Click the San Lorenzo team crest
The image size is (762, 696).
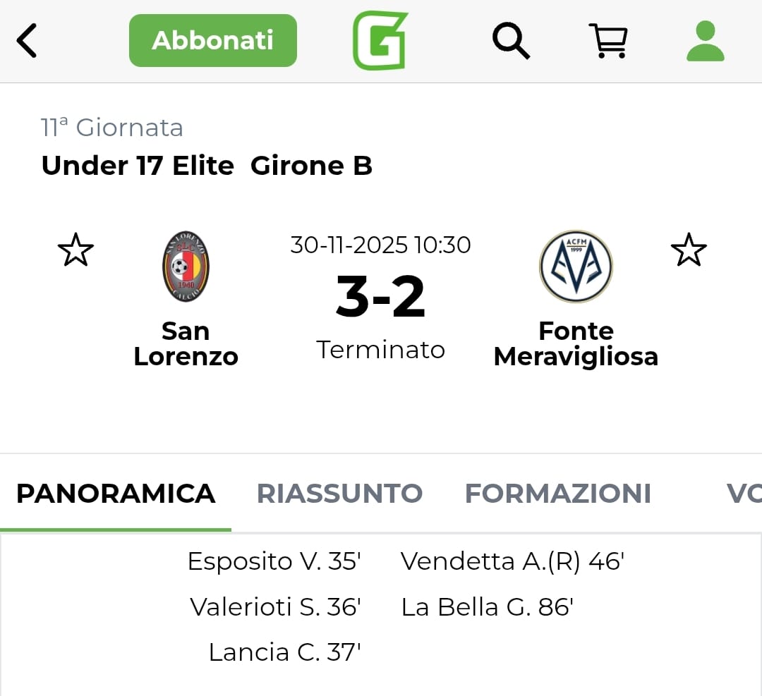186,267
